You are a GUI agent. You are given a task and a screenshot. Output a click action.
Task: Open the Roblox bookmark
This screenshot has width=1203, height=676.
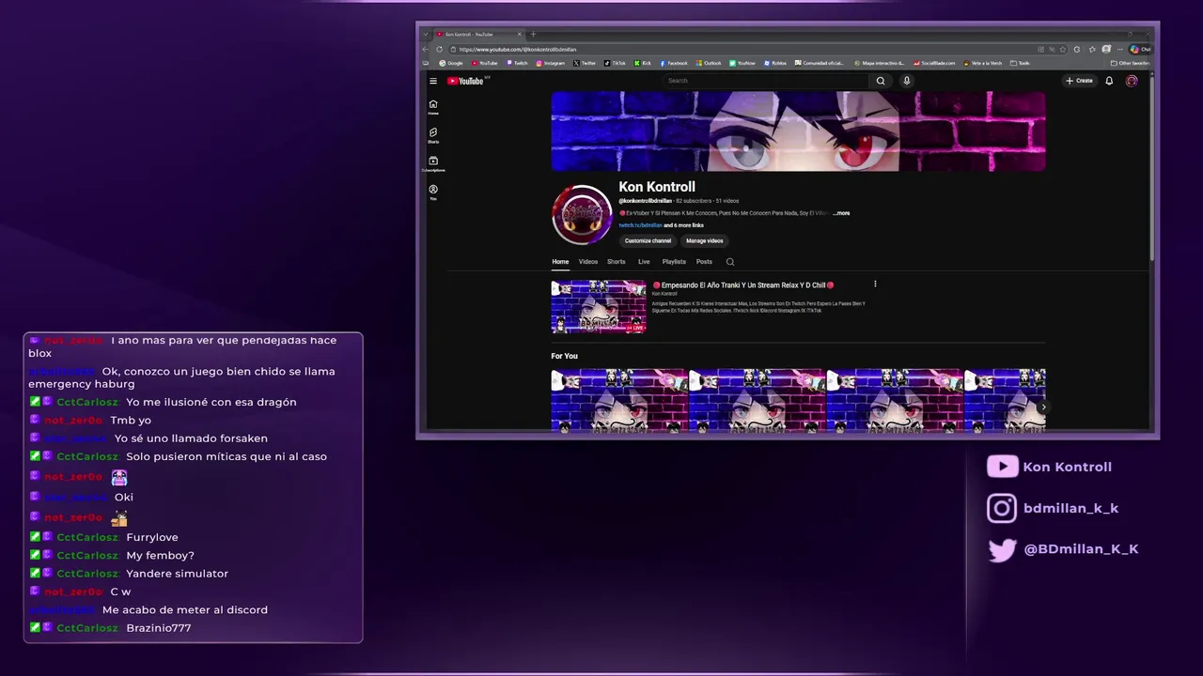774,63
